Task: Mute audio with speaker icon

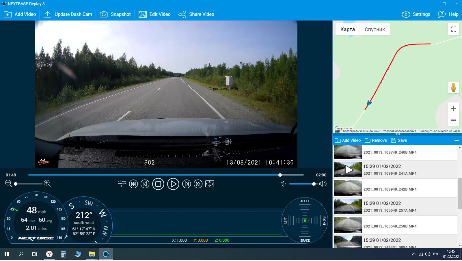Action: pos(283,184)
